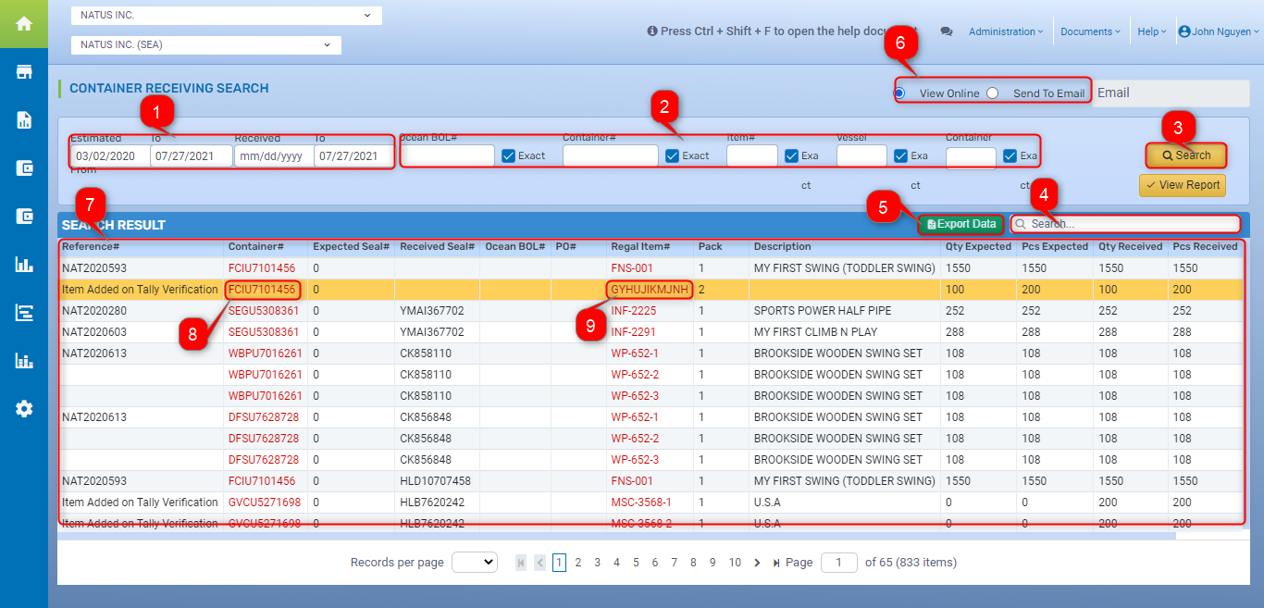Expand the Help menu
The image size is (1264, 608).
(1152, 31)
